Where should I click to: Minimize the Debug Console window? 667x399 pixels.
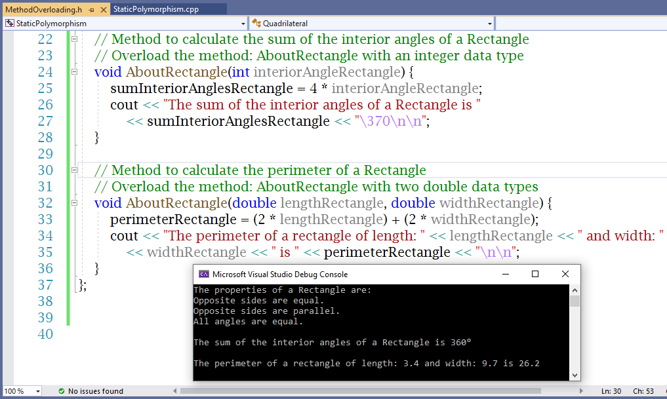[506, 274]
